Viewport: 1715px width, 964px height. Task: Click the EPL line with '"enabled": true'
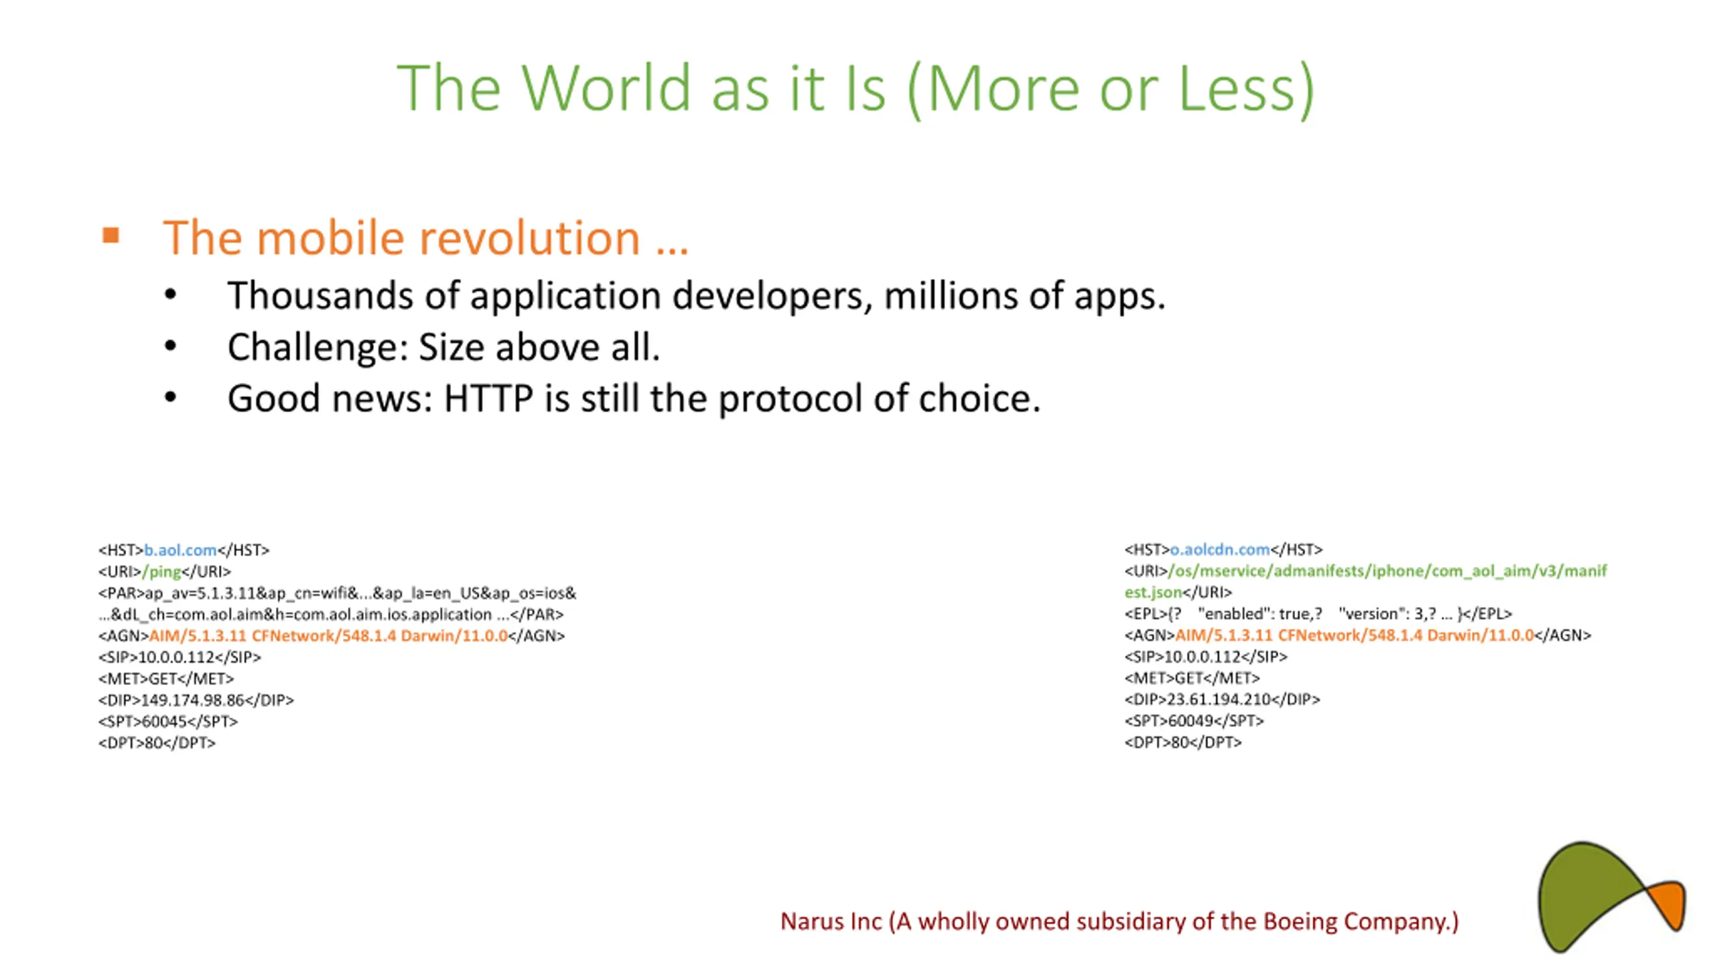pyautogui.click(x=1318, y=614)
